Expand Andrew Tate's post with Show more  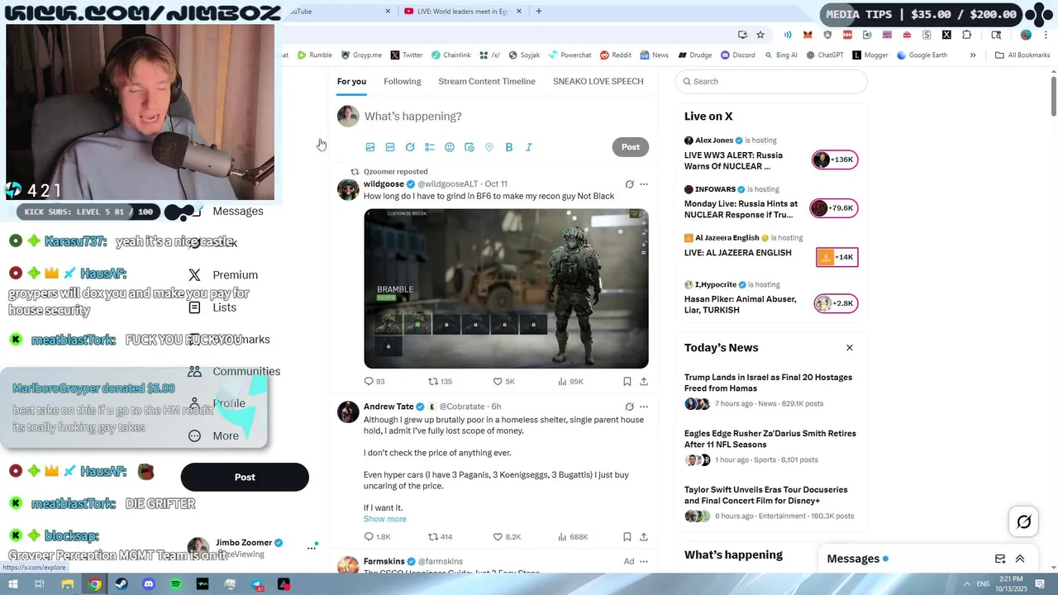pyautogui.click(x=385, y=519)
